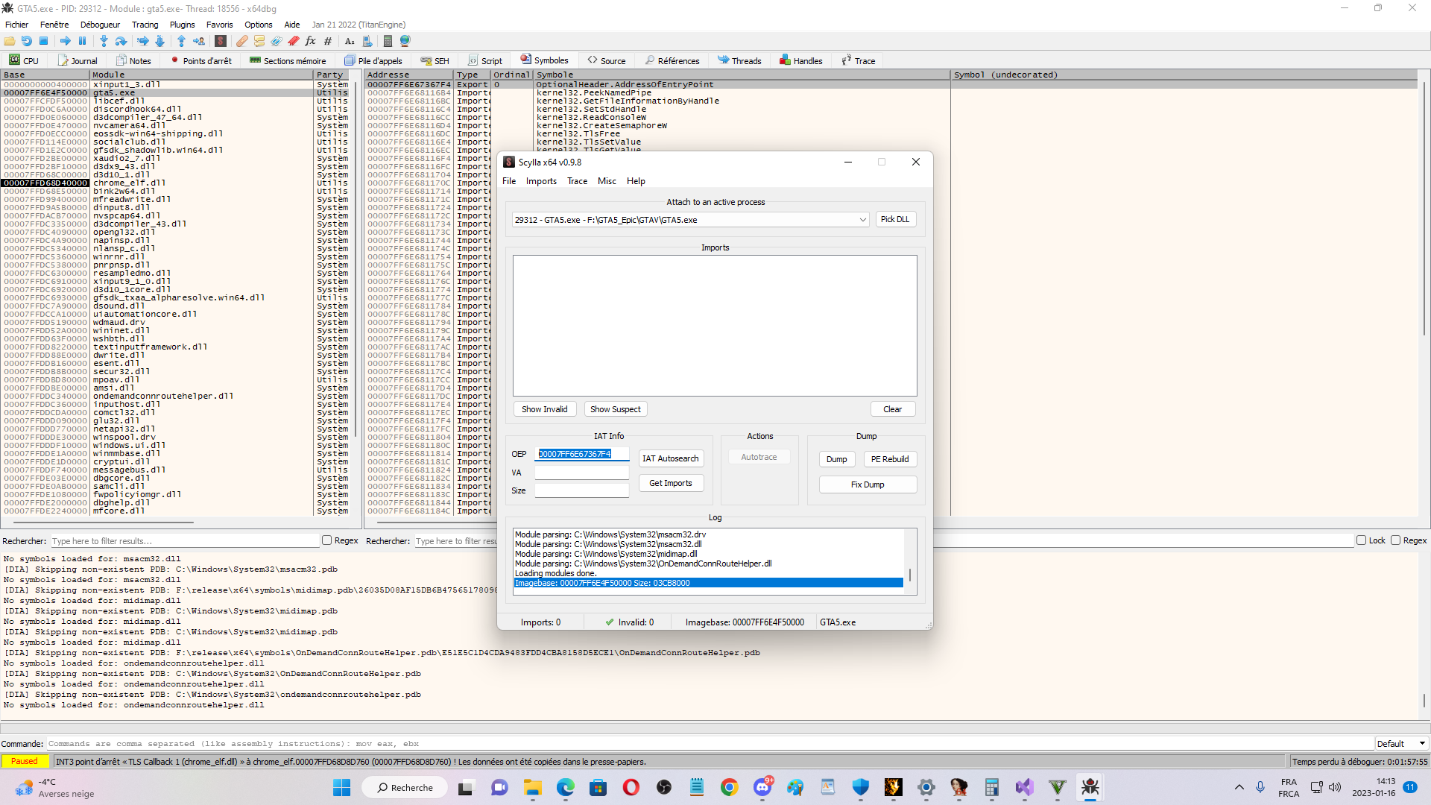The height and width of the screenshot is (805, 1431).
Task: Click the intermodular calls toolbar icon
Action: click(367, 41)
